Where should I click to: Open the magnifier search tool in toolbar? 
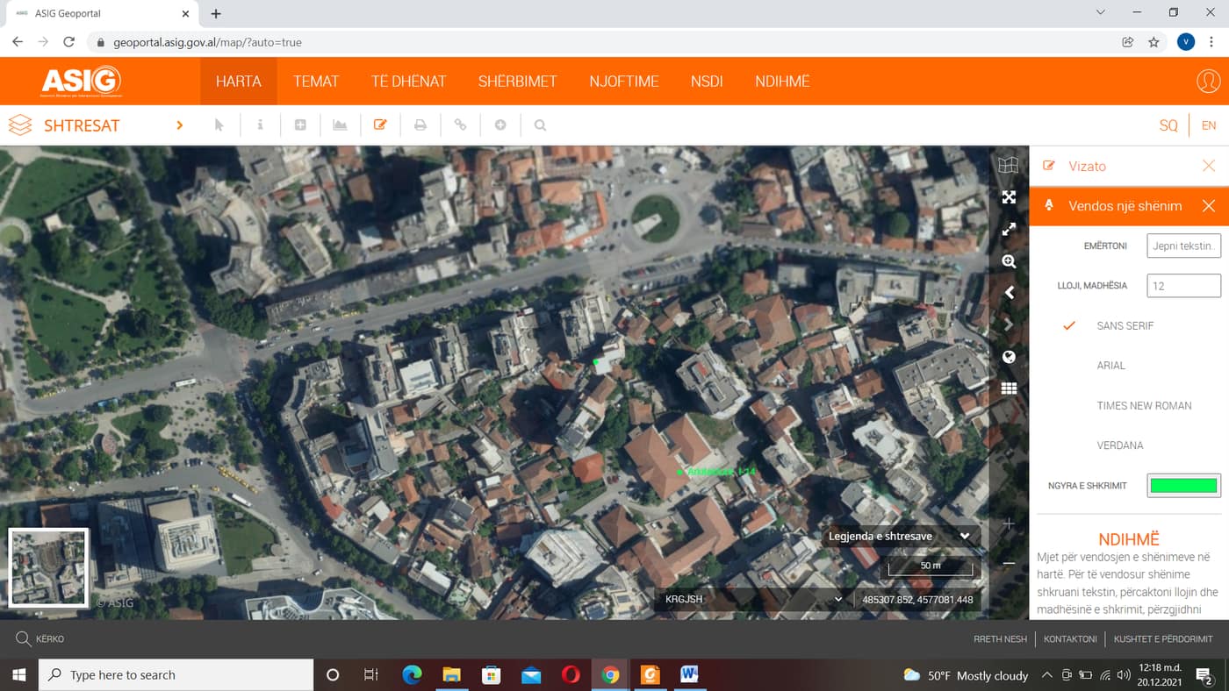(x=541, y=125)
